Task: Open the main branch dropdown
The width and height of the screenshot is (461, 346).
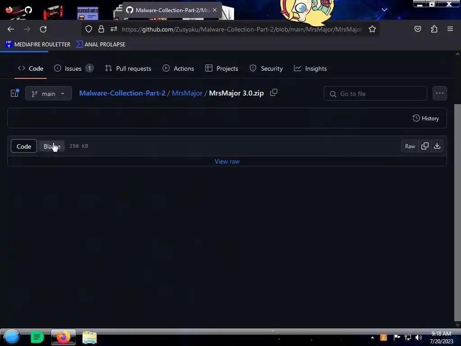Action: [x=49, y=94]
